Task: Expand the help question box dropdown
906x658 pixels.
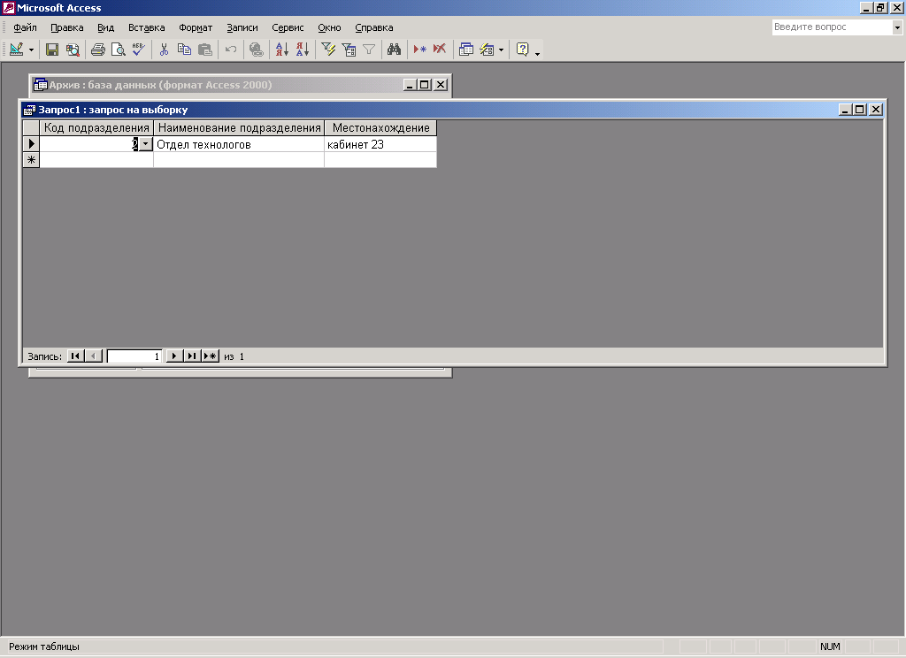Action: [897, 27]
